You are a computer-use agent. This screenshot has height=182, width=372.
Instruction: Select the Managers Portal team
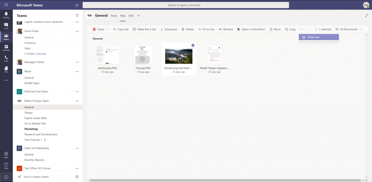[34, 62]
